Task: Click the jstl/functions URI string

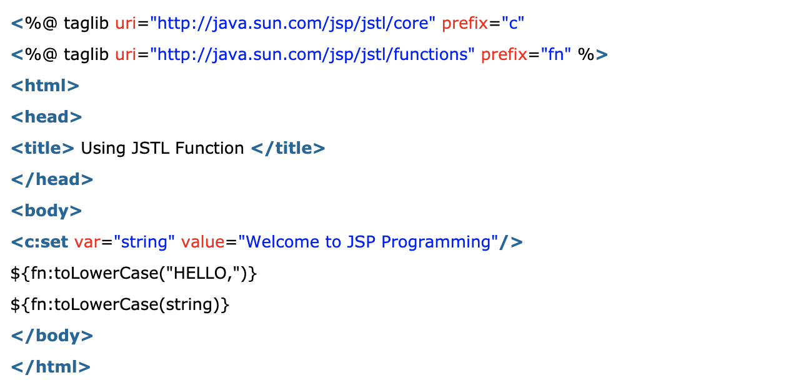Action: [312, 55]
